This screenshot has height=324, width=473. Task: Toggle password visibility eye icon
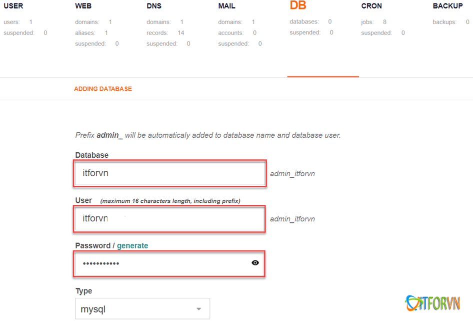click(x=255, y=262)
